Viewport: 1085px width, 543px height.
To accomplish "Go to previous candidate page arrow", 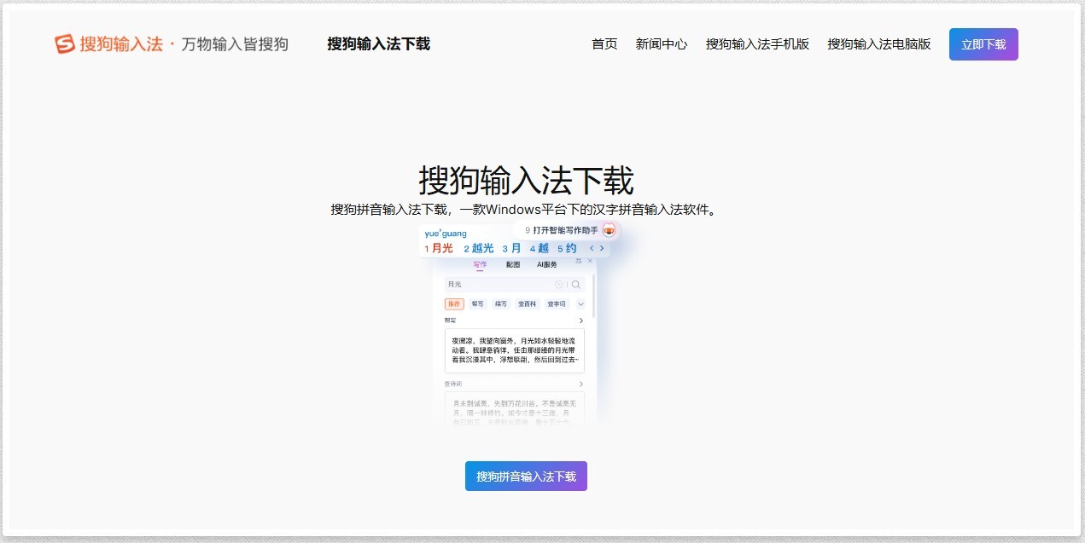I will [x=592, y=248].
